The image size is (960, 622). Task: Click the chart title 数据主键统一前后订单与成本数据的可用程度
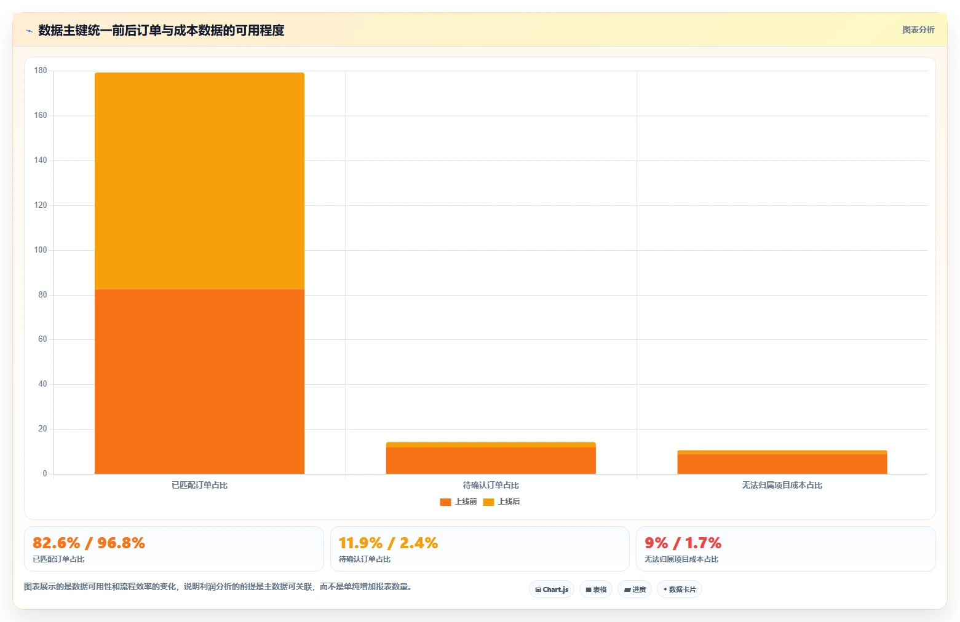(x=161, y=30)
